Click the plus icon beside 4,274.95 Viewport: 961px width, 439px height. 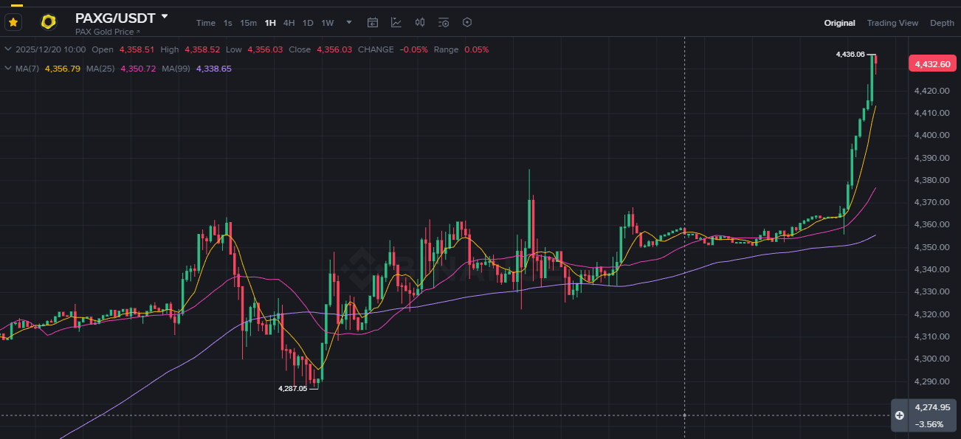pos(900,415)
